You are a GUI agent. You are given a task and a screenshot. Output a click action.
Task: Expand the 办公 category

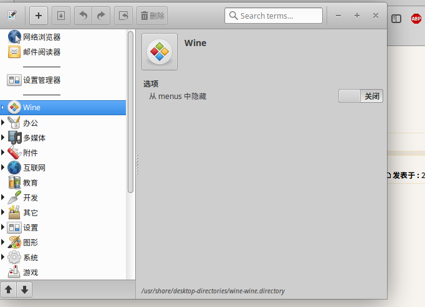click(2, 123)
